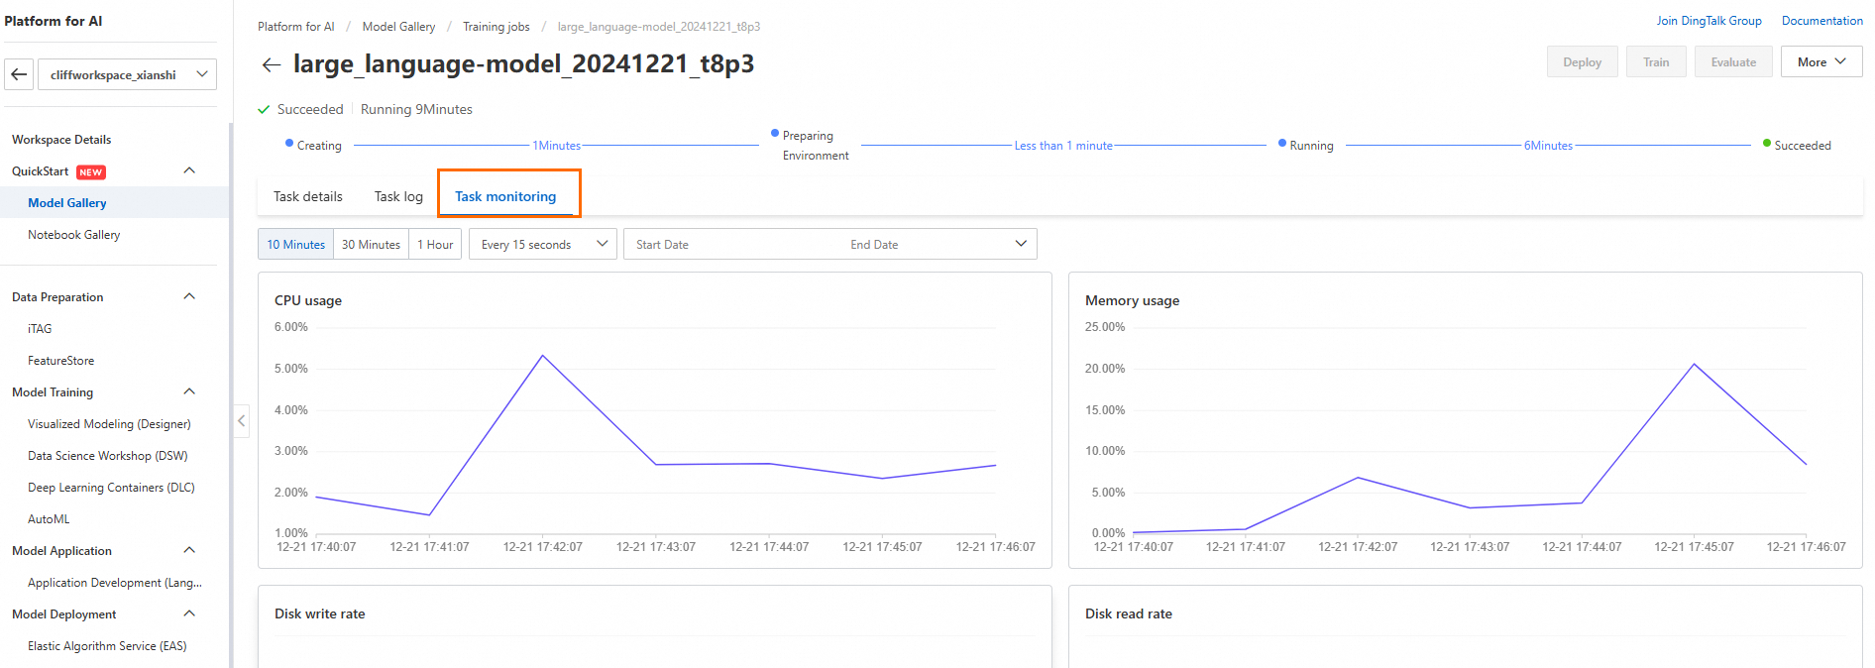Collapse the Model Application section
The width and height of the screenshot is (1875, 668).
189,550
